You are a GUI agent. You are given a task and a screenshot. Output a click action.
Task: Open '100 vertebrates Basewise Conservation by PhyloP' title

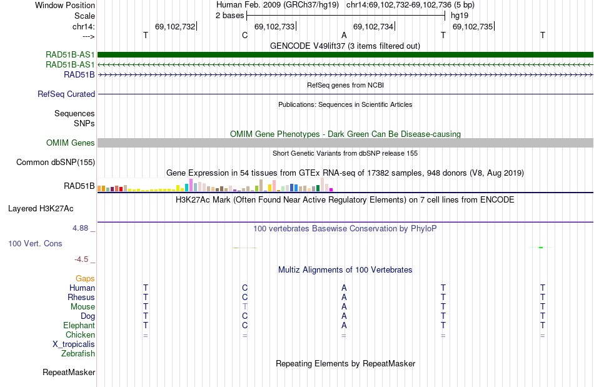(x=345, y=228)
